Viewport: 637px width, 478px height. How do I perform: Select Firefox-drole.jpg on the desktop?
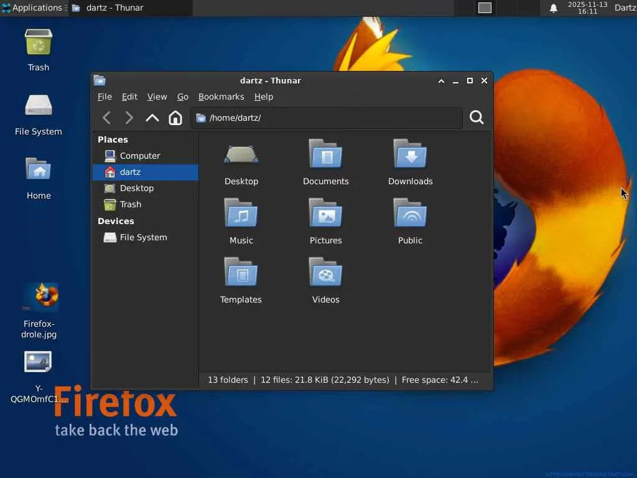[39, 311]
